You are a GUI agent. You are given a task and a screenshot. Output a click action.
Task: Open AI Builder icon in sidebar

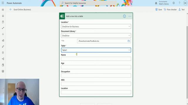pos(3,65)
